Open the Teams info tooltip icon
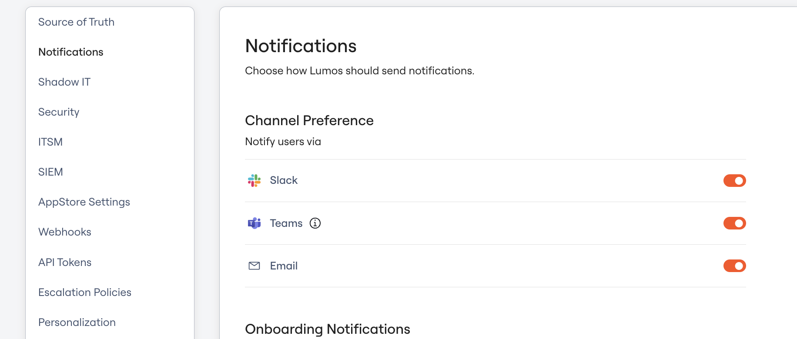 point(315,223)
